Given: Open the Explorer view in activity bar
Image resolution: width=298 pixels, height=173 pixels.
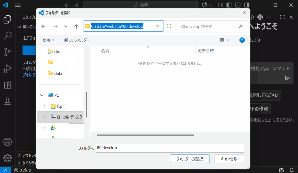Looking at the screenshot, I should (7, 20).
